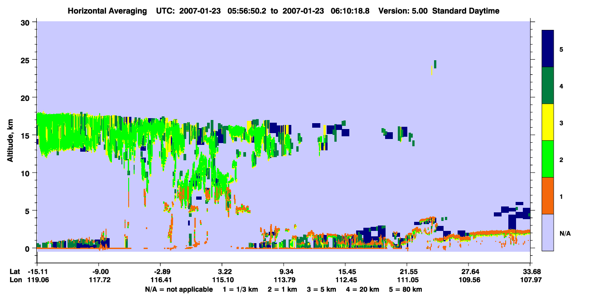The width and height of the screenshot is (589, 302).
Task: Click the longitude value '111.05'
Action: coord(407,280)
